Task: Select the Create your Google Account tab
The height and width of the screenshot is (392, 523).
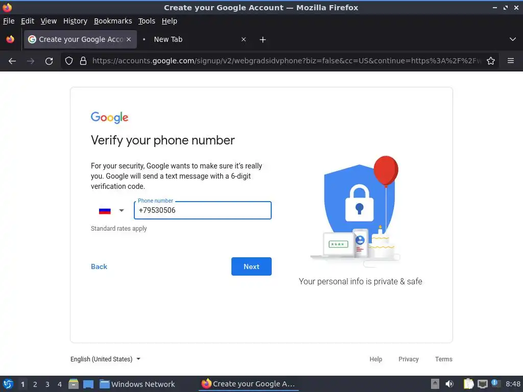Action: pos(80,39)
